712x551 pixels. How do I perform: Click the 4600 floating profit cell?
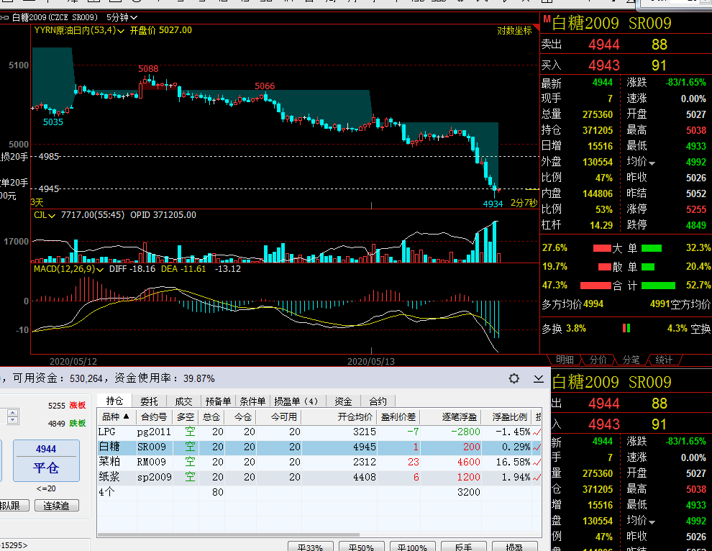pos(469,463)
